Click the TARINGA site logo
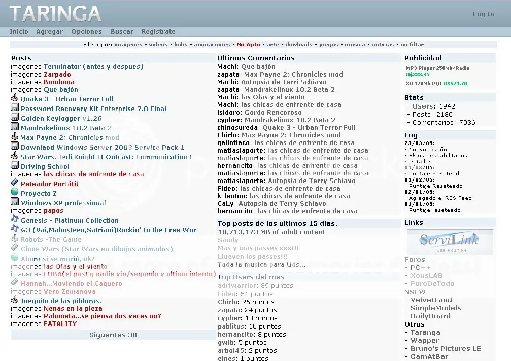Viewport: 511px width, 361px height. 55,14
